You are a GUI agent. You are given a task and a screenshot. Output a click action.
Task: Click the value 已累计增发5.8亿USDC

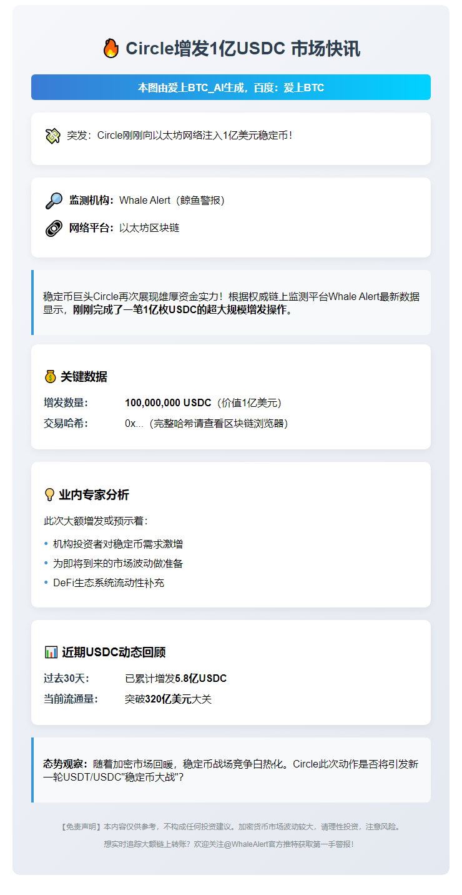[x=176, y=679]
